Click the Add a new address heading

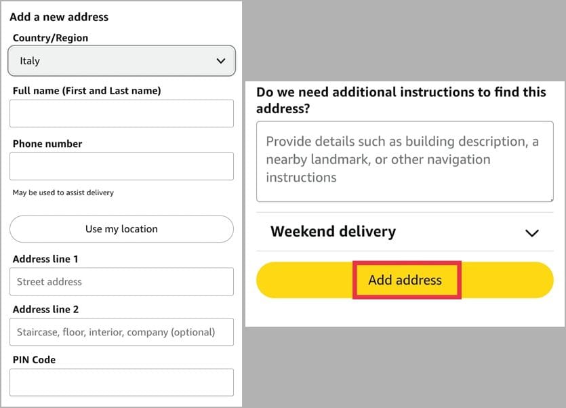pyautogui.click(x=59, y=17)
